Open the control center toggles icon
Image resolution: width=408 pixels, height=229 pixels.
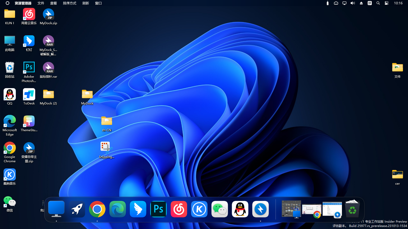(386, 3)
